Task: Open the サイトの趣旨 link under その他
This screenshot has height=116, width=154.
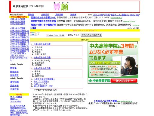Action: (x=16, y=97)
